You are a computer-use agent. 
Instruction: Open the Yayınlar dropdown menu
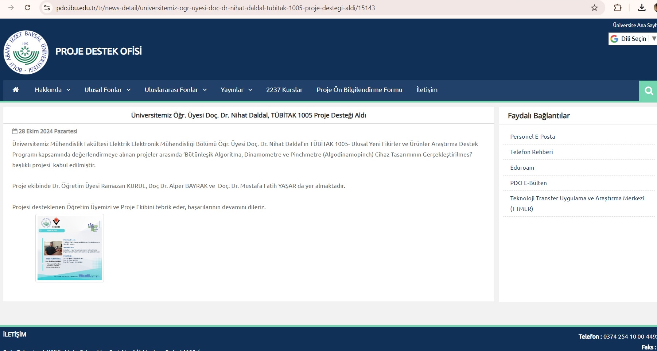point(236,90)
